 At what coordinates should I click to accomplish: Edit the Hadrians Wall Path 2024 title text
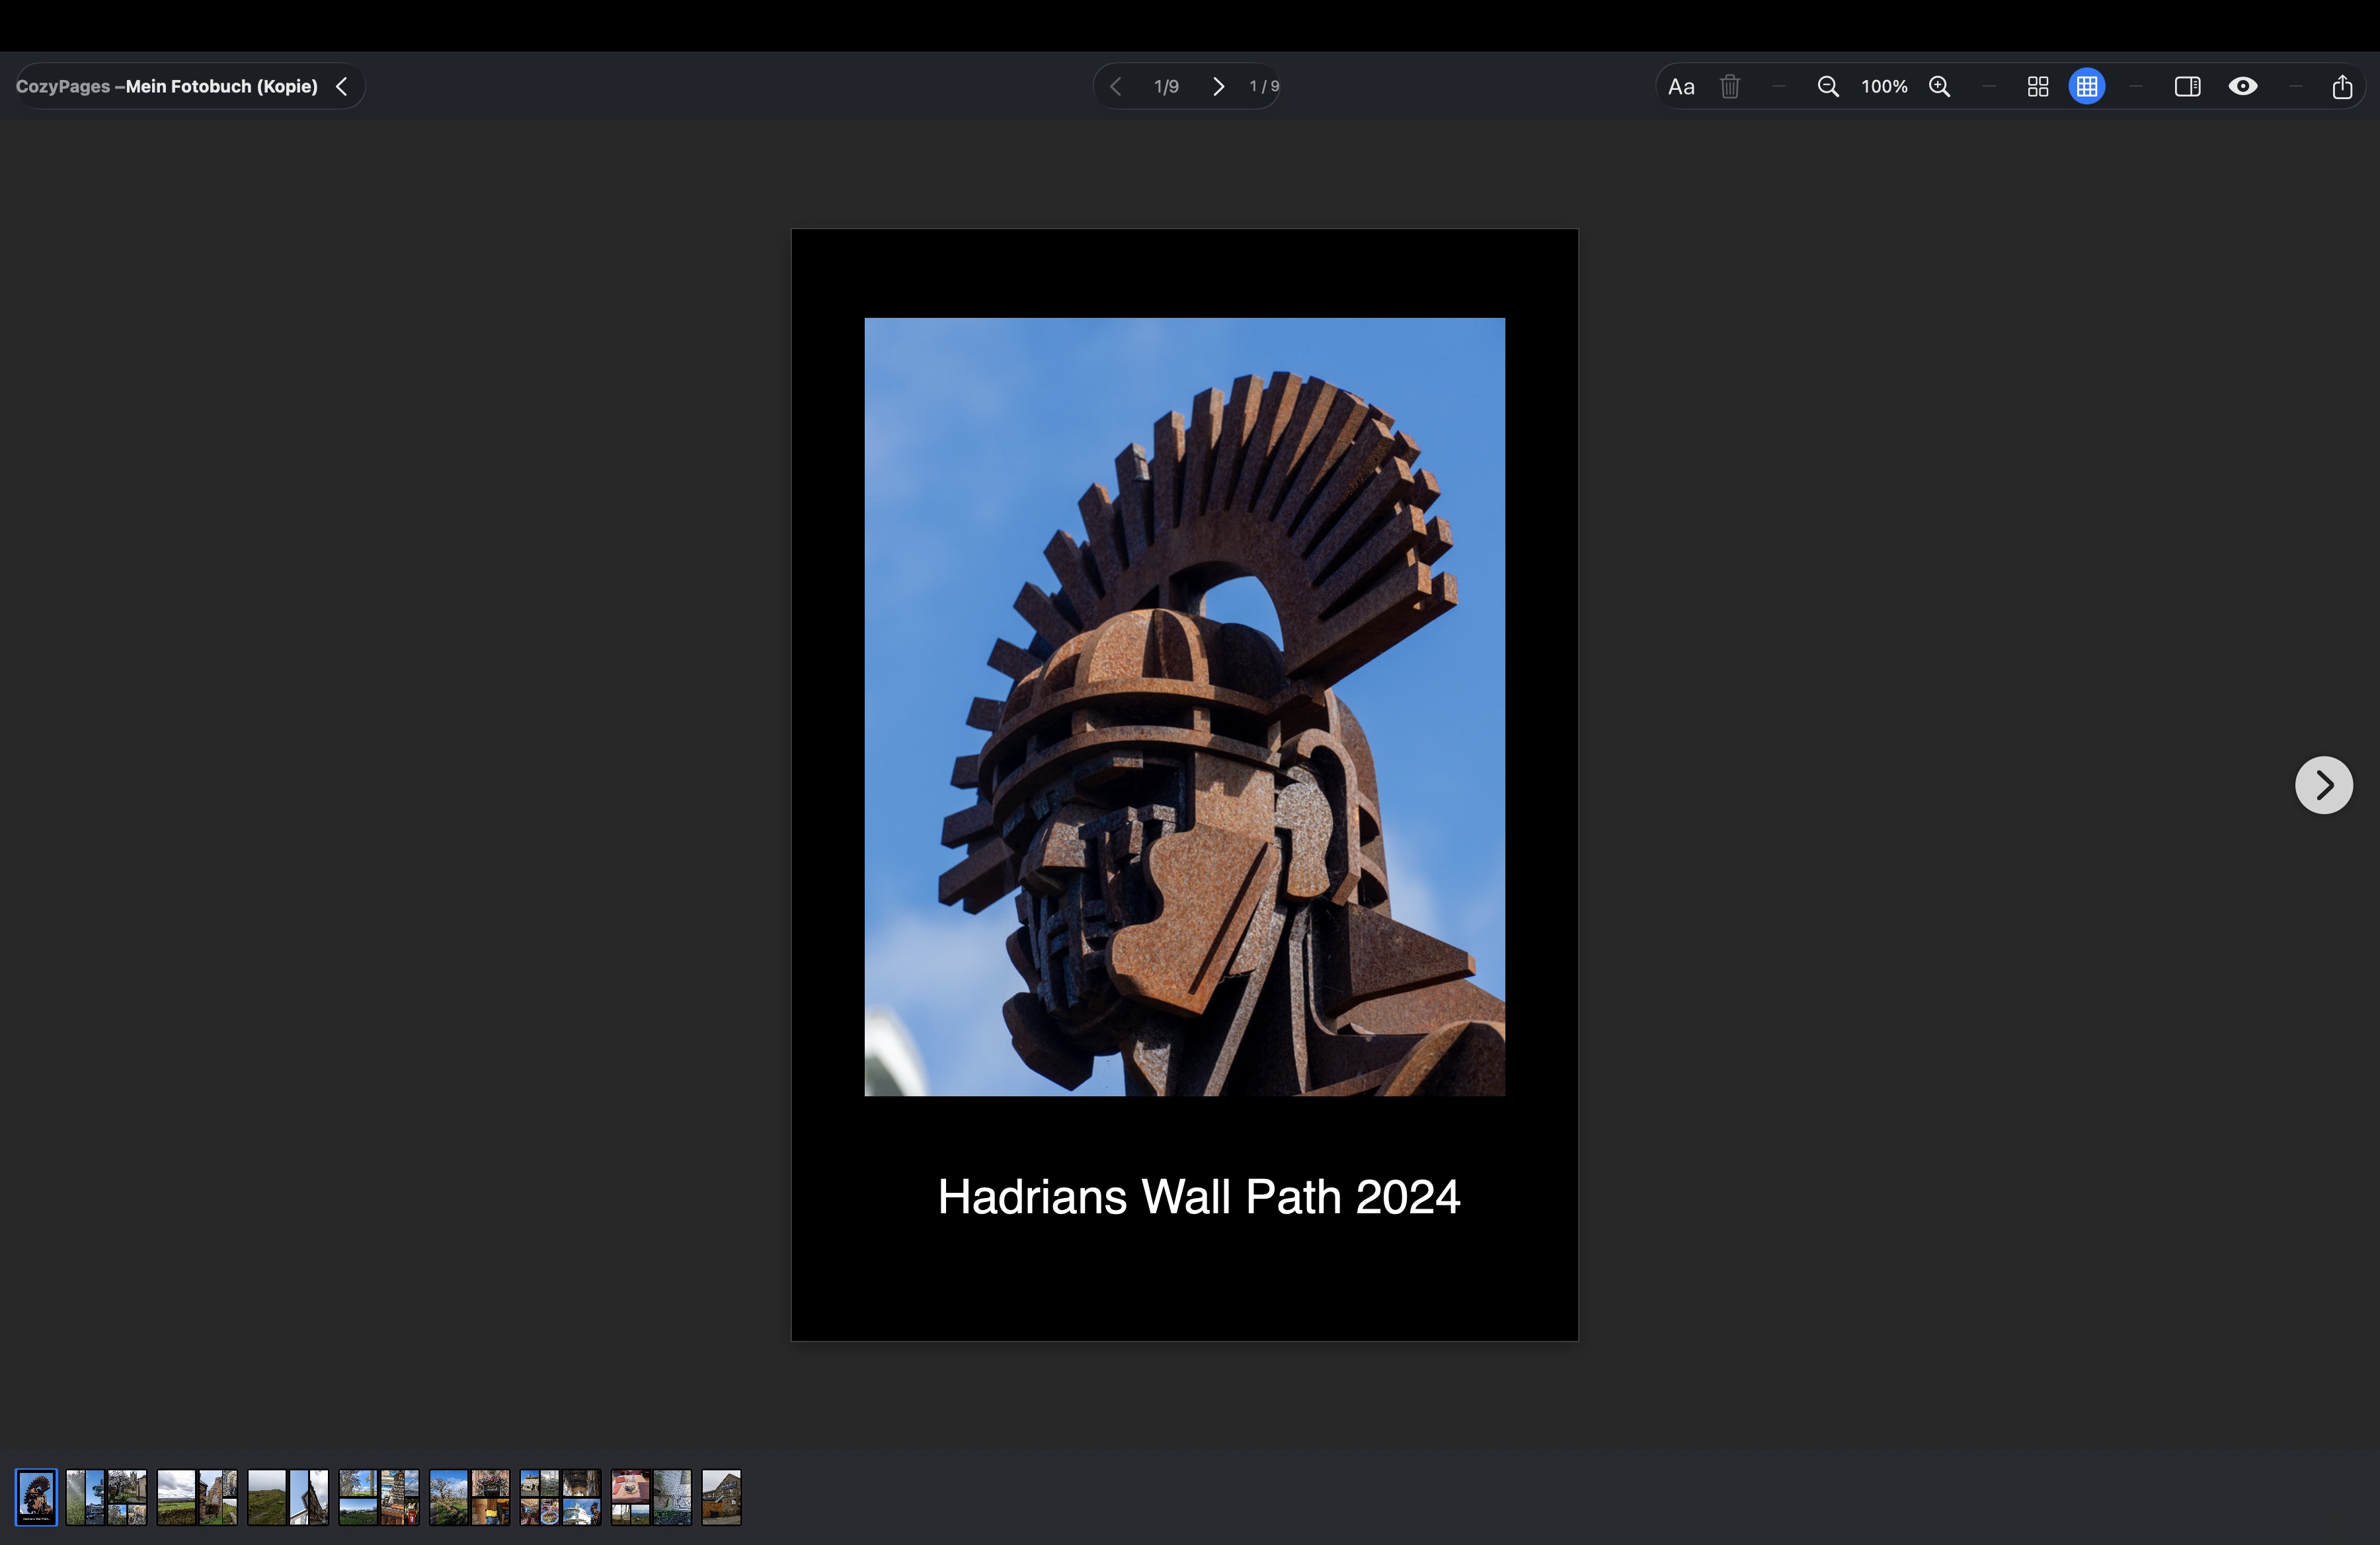coord(1198,1197)
